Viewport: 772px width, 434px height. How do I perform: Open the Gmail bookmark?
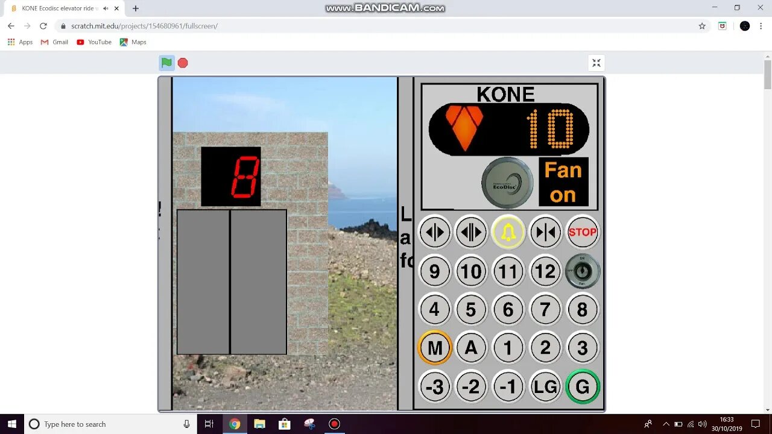click(x=54, y=42)
